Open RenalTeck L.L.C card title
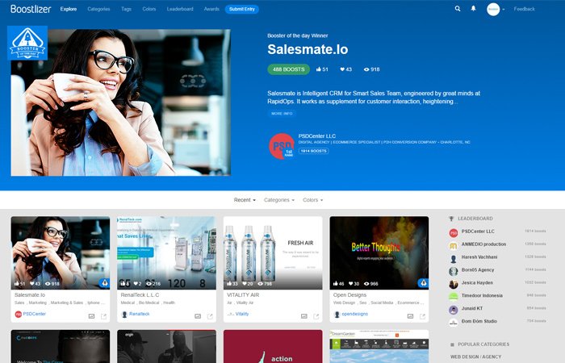 pyautogui.click(x=140, y=294)
